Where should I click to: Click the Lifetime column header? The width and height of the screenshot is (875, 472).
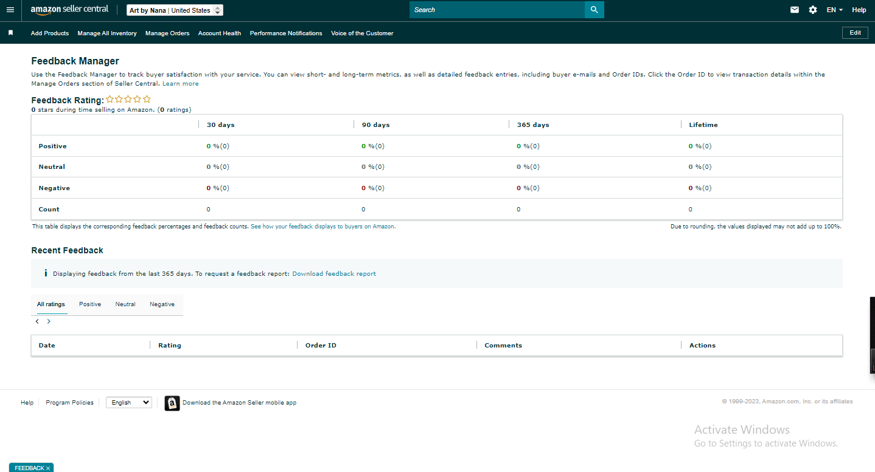pyautogui.click(x=703, y=125)
